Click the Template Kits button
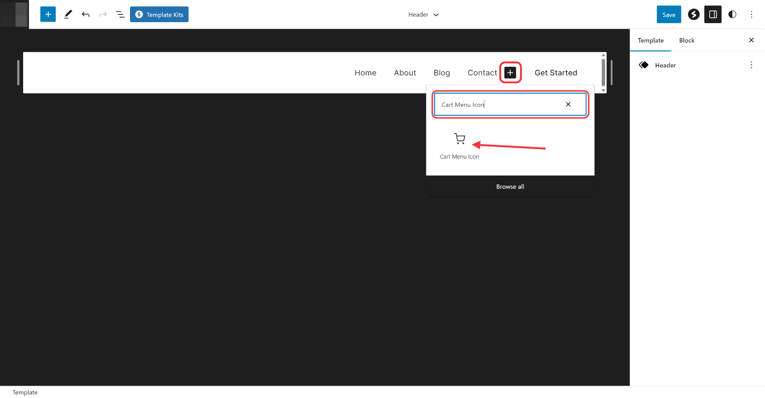This screenshot has width=765, height=398. point(159,14)
